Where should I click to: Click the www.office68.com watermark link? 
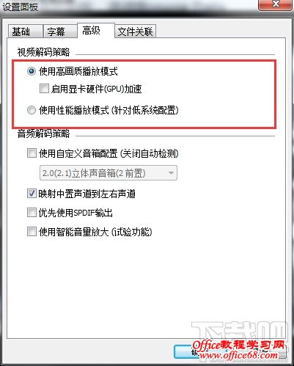pos(238,355)
